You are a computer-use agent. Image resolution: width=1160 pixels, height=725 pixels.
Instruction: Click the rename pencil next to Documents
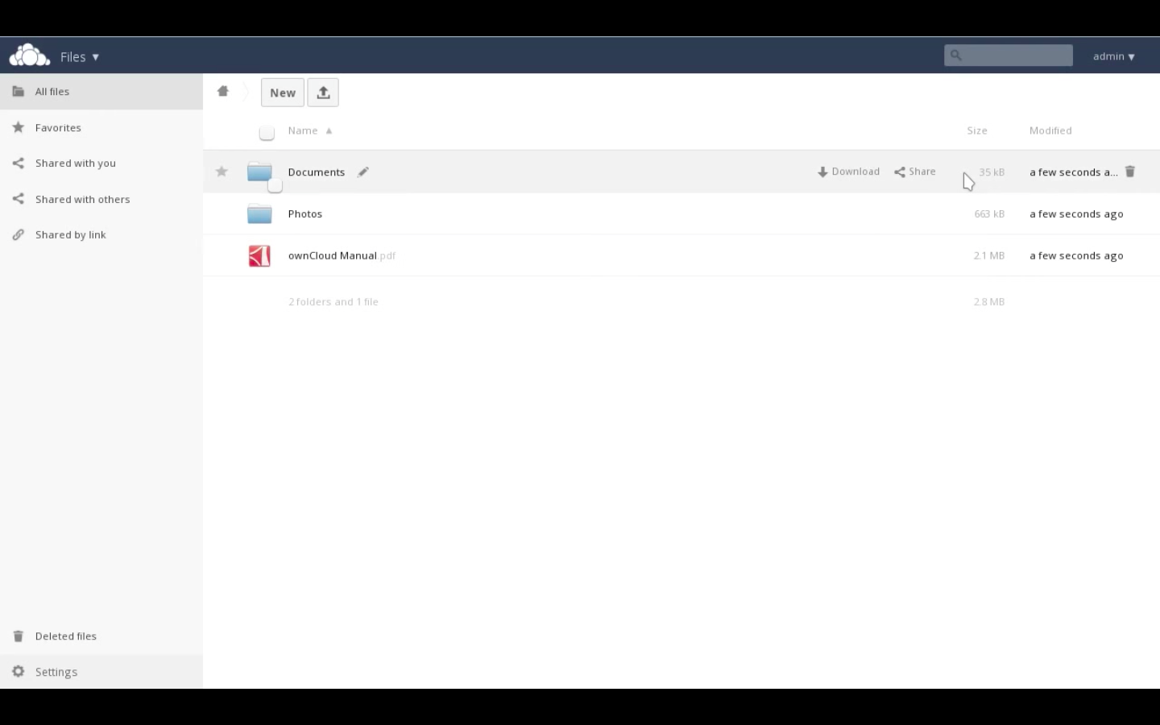pos(362,172)
